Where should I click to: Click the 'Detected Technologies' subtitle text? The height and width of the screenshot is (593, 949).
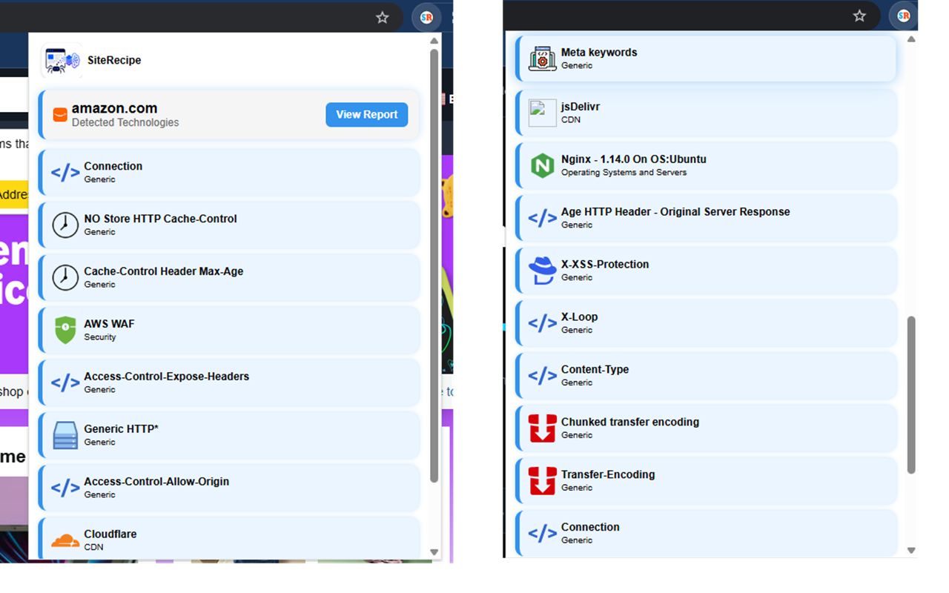(x=125, y=122)
